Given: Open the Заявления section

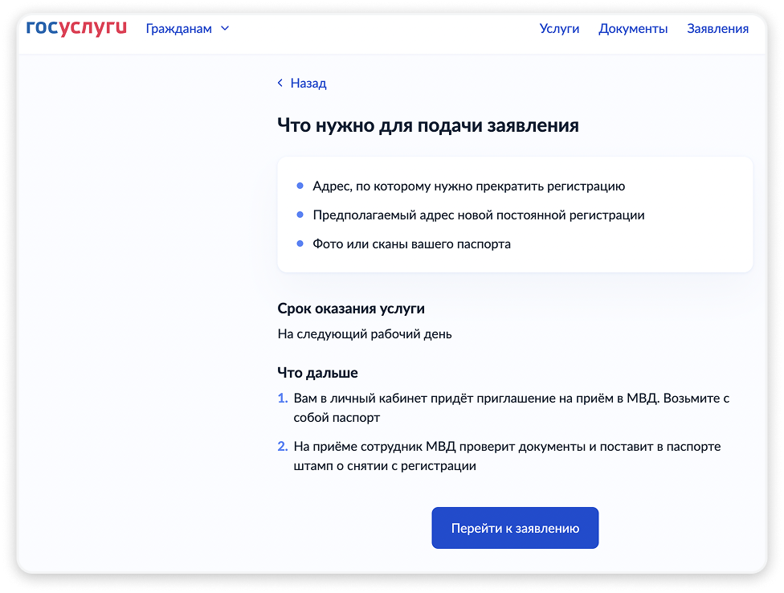Looking at the screenshot, I should 717,29.
